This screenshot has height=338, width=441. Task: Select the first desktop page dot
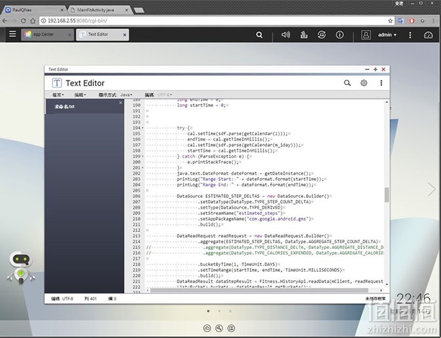tap(208, 311)
